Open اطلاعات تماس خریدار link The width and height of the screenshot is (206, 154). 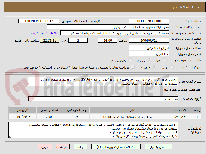(45, 33)
